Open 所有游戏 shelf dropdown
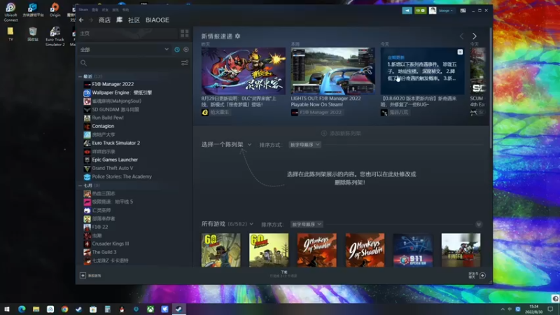The image size is (560, 315). coord(227,224)
